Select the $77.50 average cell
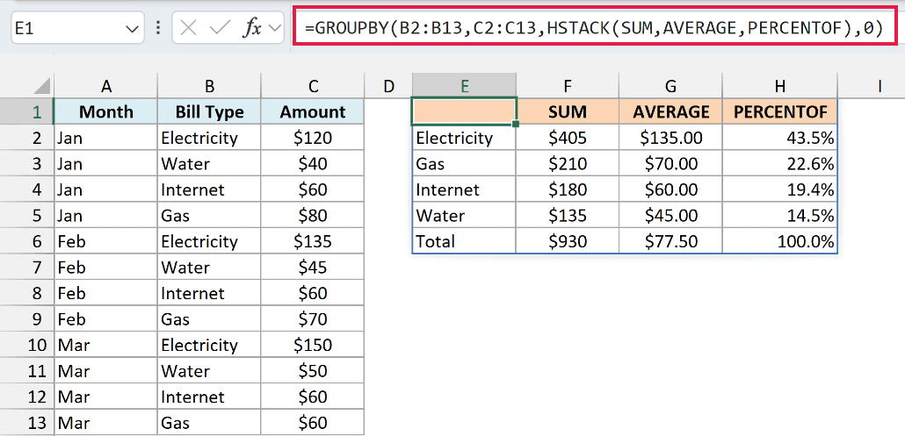905x436 pixels. click(670, 240)
